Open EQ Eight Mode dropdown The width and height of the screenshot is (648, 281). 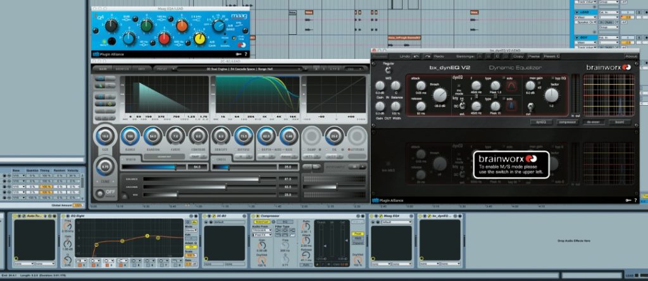190,230
